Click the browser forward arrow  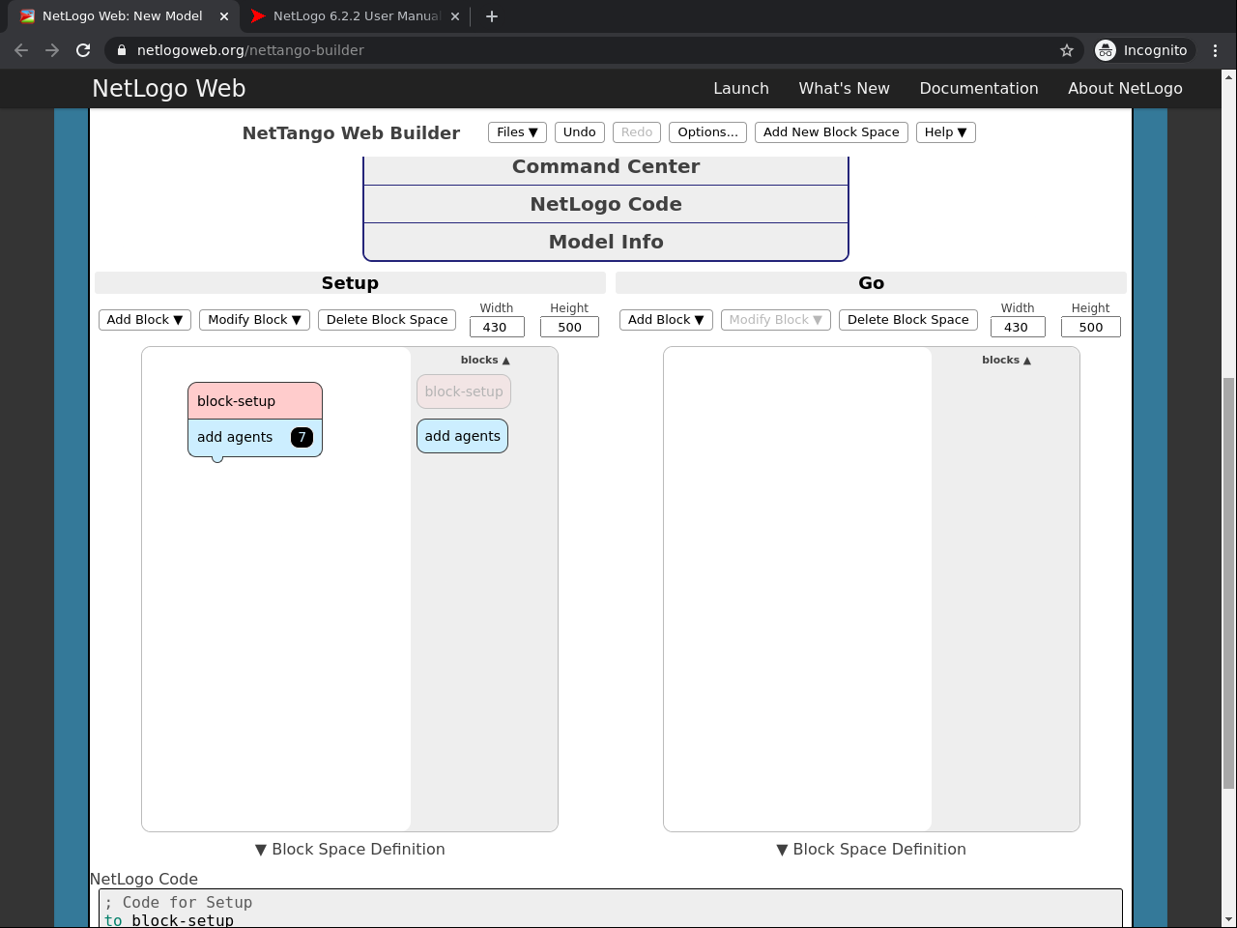[x=52, y=50]
